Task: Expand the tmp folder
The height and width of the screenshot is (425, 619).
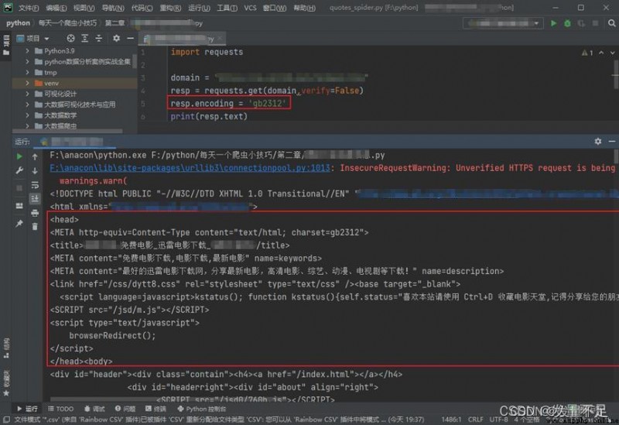Action: [x=27, y=73]
